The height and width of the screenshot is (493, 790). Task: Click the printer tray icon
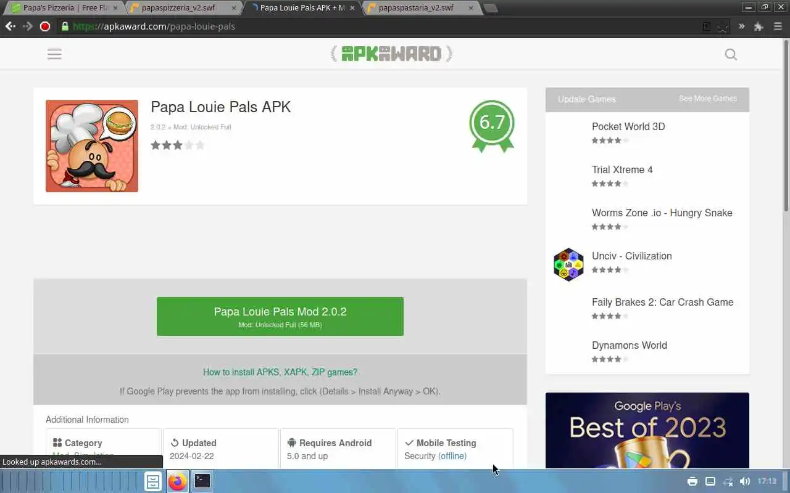click(x=692, y=481)
